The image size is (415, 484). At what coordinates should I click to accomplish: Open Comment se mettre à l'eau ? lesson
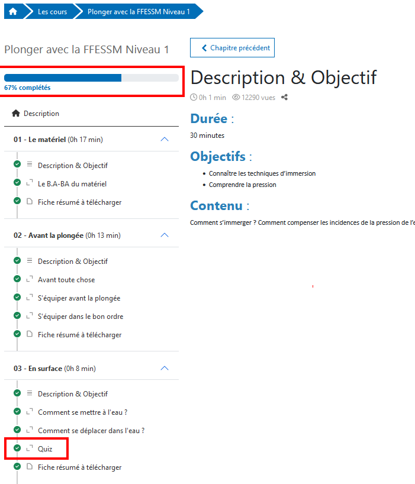[82, 412]
